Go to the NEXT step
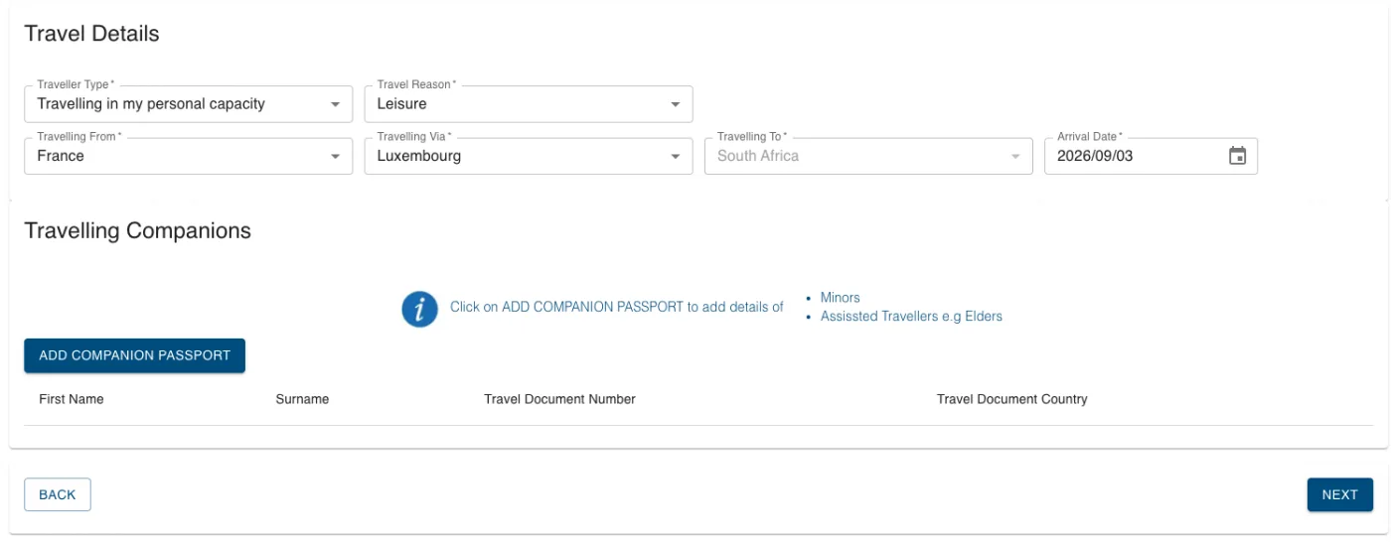Viewport: 1391px width, 543px height. tap(1339, 494)
